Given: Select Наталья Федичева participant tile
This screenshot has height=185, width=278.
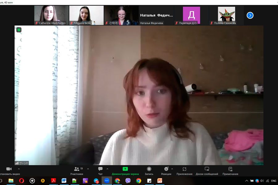Looking at the screenshot, I should click(156, 15).
